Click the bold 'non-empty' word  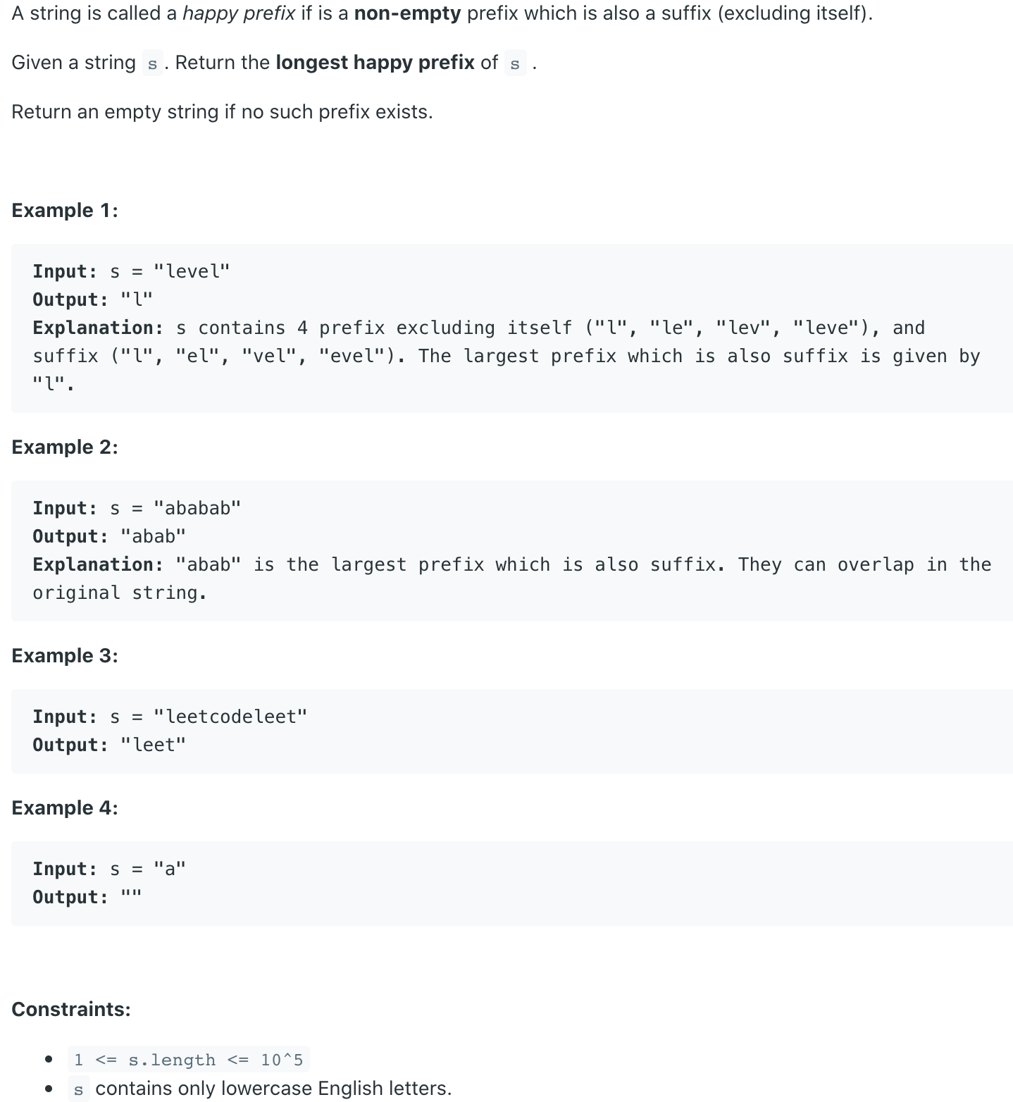[408, 14]
